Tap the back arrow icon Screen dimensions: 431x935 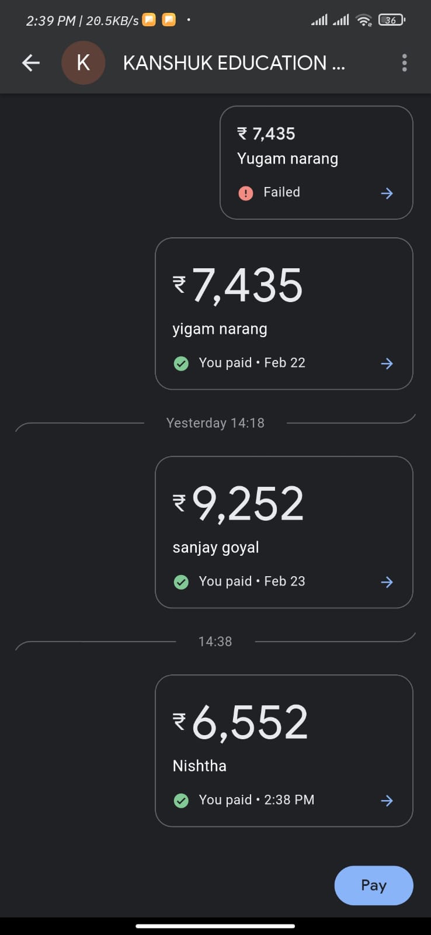coord(31,63)
